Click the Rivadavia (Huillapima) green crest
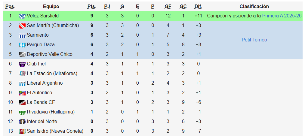305x136 pixels. pos(22,112)
